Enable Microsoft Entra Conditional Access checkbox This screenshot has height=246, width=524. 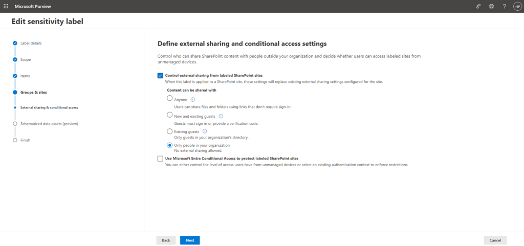point(160,159)
